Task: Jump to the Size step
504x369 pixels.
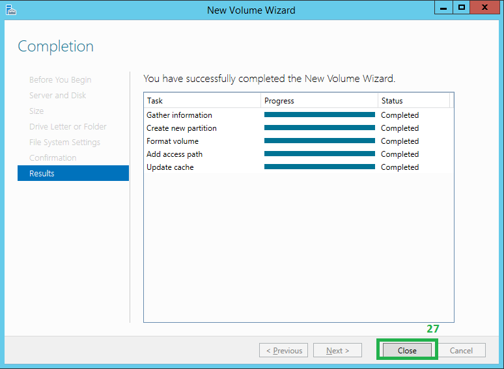Action: click(36, 111)
